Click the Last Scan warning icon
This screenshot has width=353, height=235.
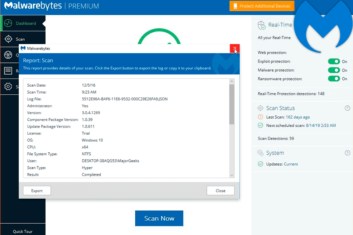coord(260,117)
